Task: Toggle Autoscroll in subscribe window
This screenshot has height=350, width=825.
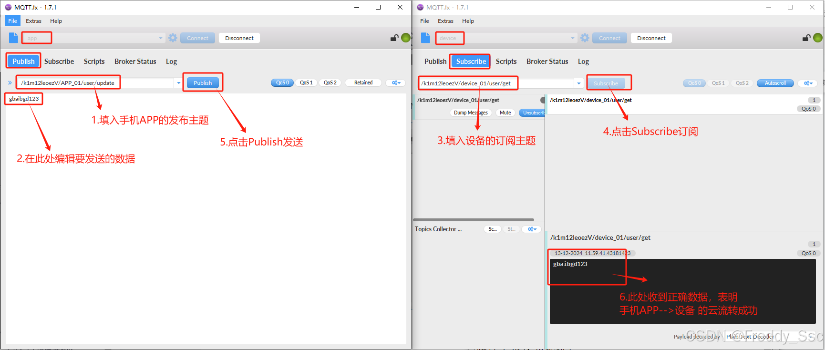Action: click(775, 83)
